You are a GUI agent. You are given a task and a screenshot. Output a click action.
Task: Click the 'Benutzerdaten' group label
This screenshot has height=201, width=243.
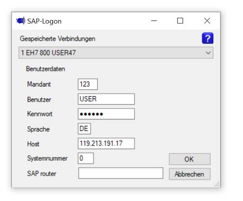45,69
